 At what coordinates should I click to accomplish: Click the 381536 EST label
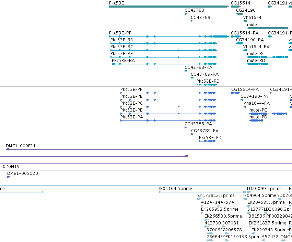(257, 216)
